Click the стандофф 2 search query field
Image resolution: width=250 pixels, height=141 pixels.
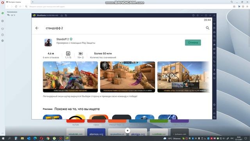point(54,28)
